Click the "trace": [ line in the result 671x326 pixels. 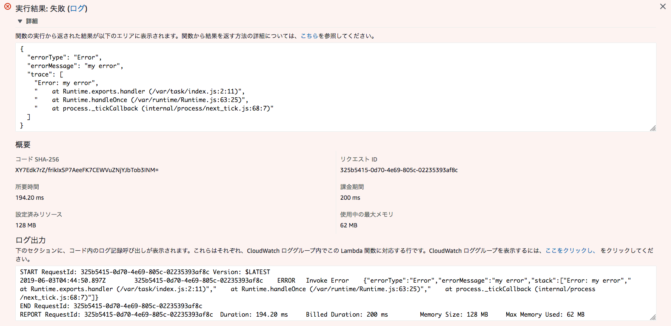[45, 74]
